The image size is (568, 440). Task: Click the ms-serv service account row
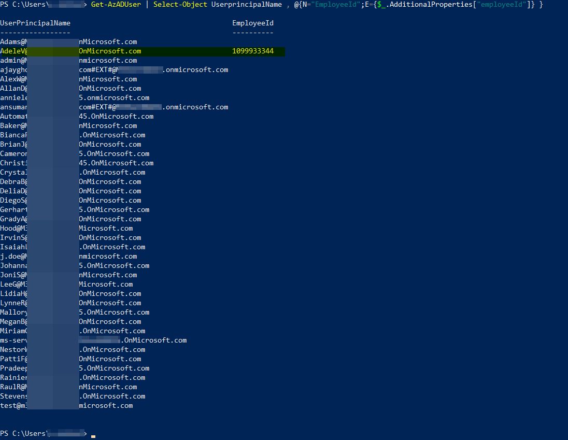93,340
